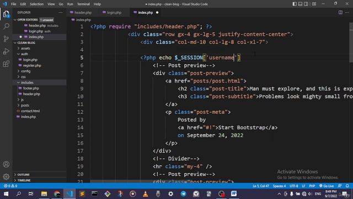Screen dimensions: 353x199
Task: Toggle the primary side bar layout icon
Action: [295, 4]
